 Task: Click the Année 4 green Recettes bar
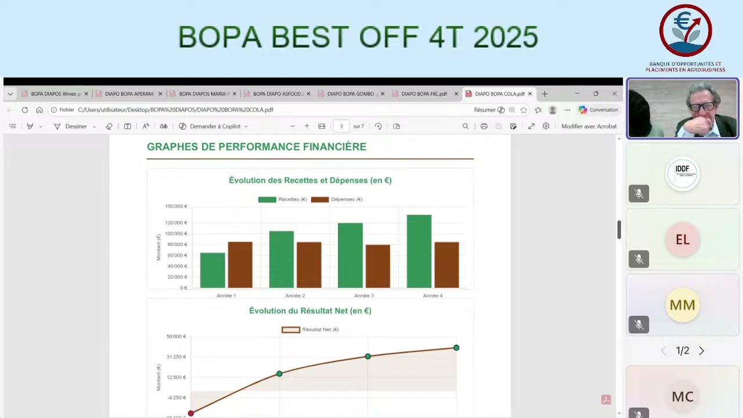point(419,251)
